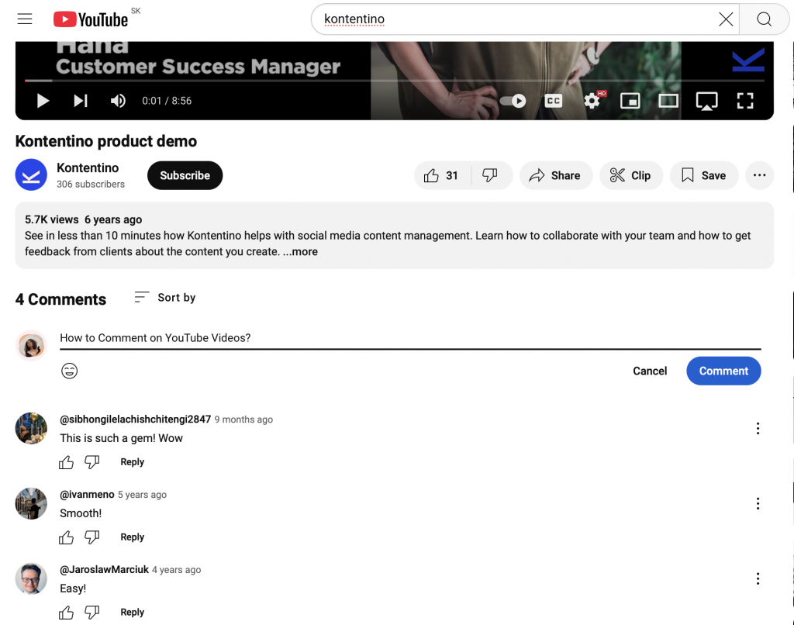
Task: Open options menu for @JaroslawMarciuk's comment
Action: 758,578
